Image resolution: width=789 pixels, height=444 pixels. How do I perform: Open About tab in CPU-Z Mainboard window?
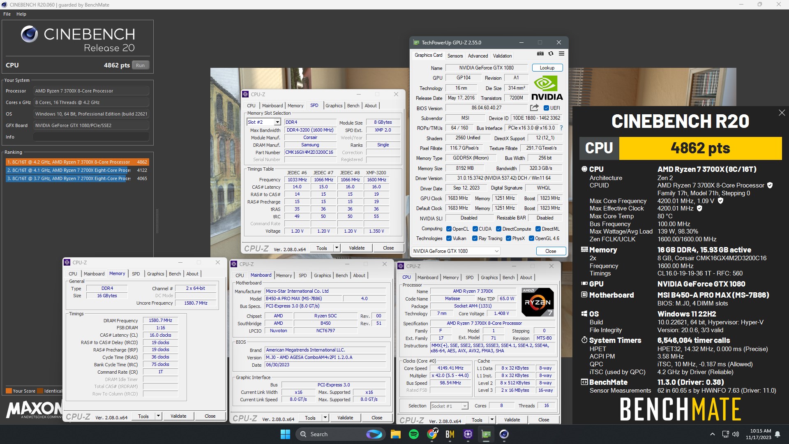click(359, 275)
